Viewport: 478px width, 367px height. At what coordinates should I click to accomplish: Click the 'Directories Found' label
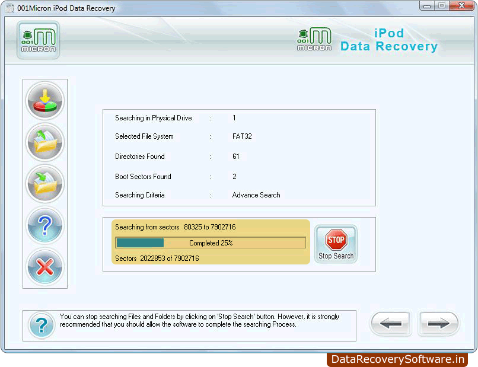pos(140,157)
